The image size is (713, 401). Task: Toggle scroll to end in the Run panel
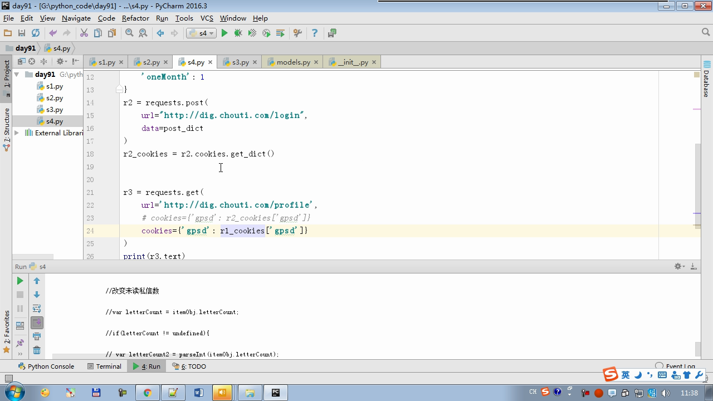point(37,322)
